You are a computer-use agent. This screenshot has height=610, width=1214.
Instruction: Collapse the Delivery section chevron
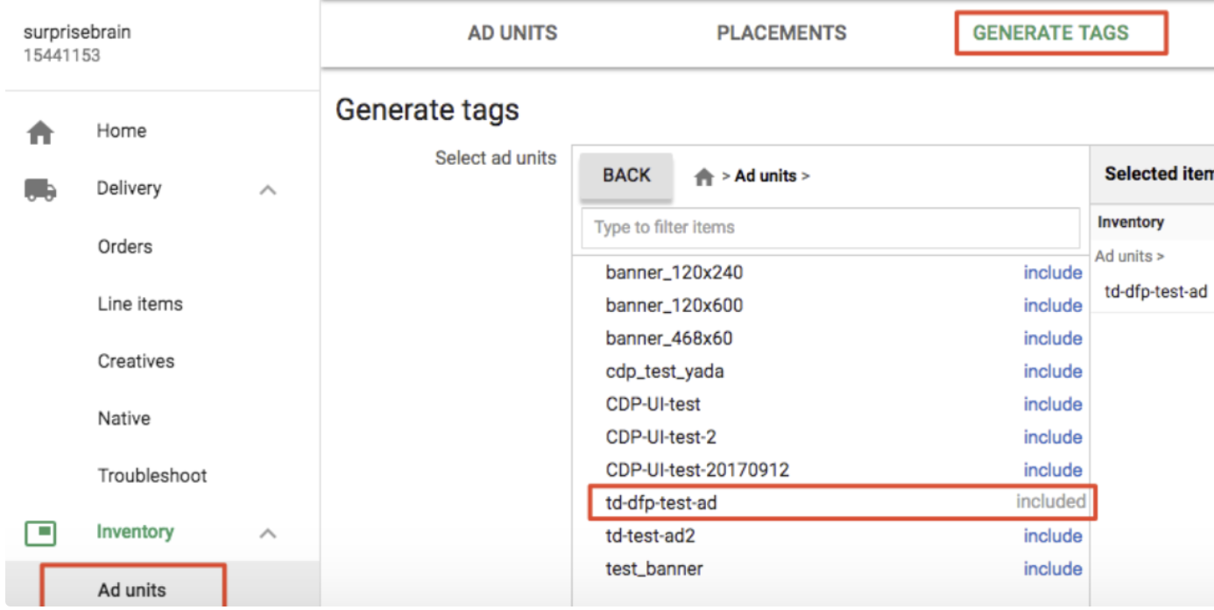(x=269, y=189)
